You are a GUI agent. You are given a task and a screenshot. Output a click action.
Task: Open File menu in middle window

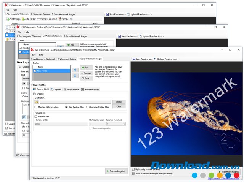coord(19,32)
